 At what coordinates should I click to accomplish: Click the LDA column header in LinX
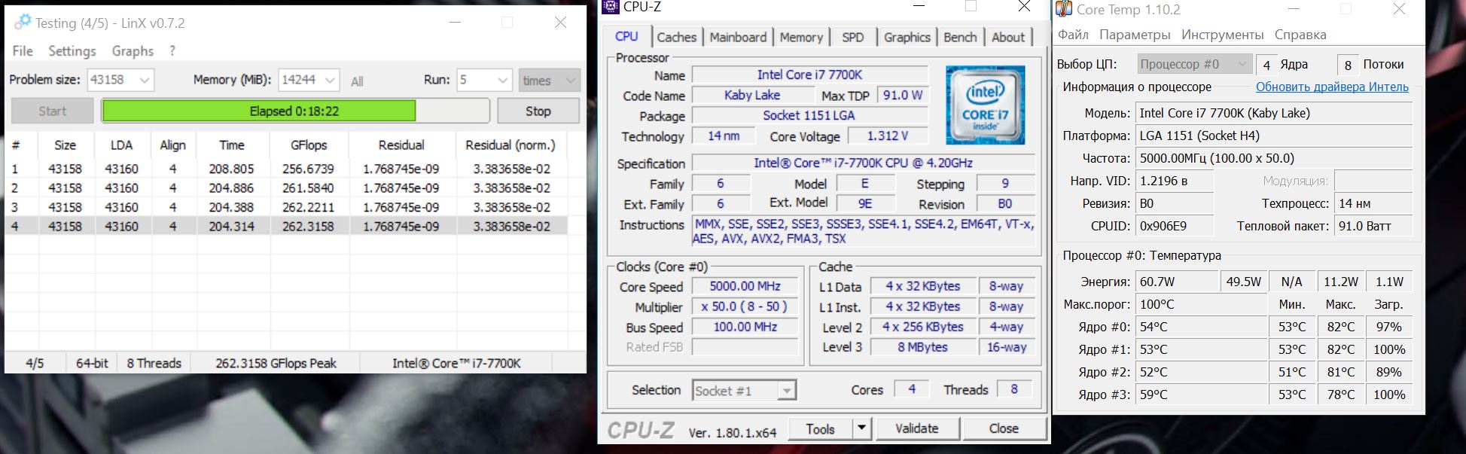(x=121, y=145)
